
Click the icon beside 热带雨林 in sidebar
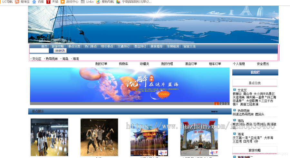(235, 110)
